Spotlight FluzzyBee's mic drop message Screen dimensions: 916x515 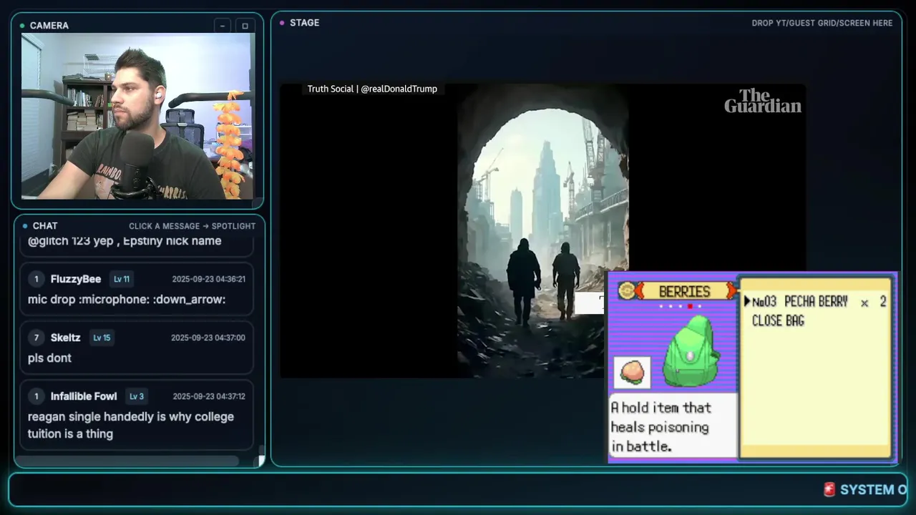137,289
